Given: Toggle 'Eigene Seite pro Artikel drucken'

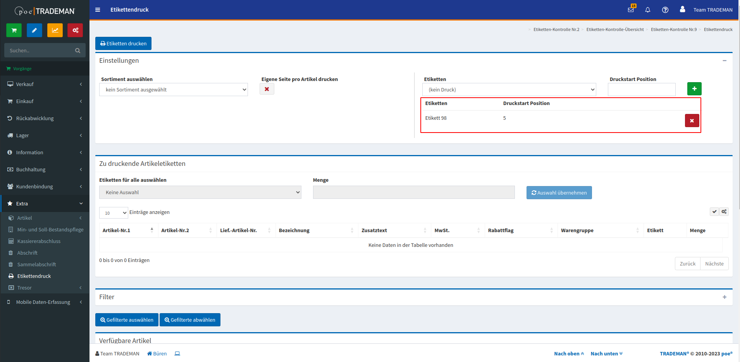Looking at the screenshot, I should 267,89.
